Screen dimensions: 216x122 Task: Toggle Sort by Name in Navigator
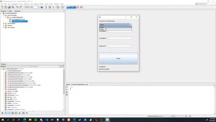pos(23,113)
